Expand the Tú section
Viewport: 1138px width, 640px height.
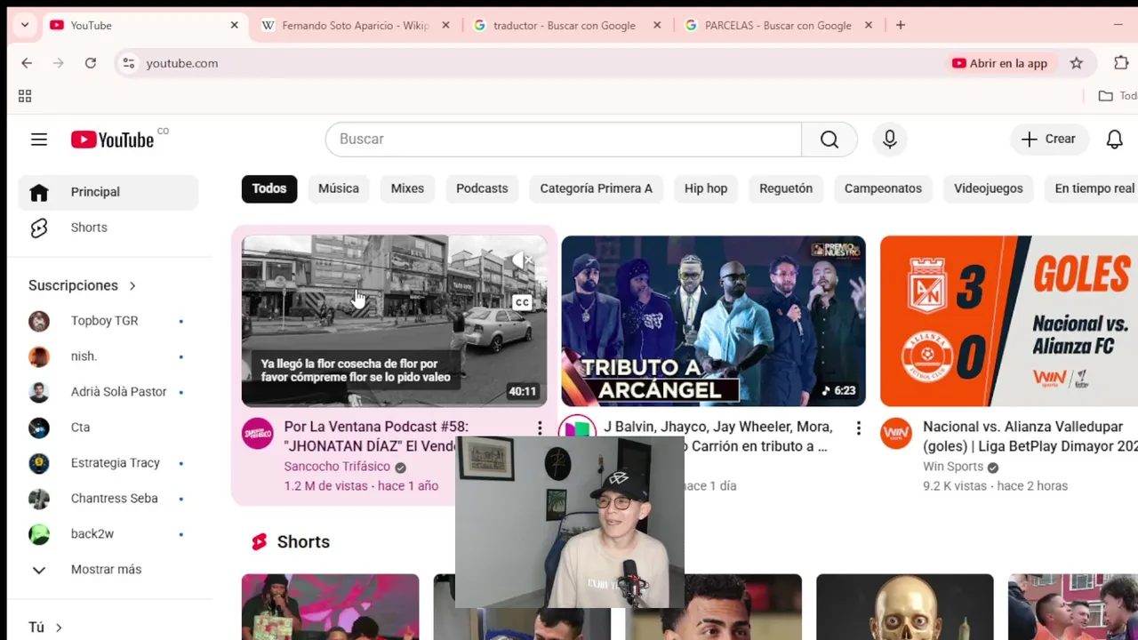pos(45,628)
